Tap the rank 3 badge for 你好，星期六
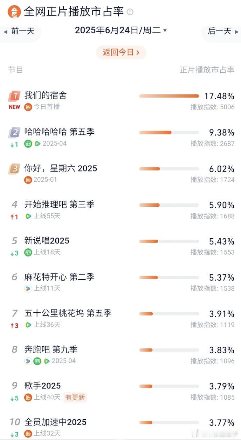 click(x=15, y=169)
